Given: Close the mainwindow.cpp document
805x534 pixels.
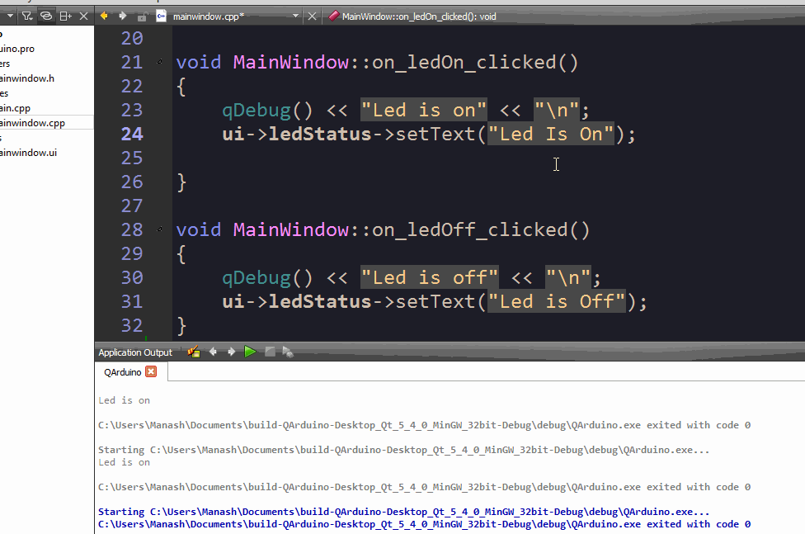Looking at the screenshot, I should click(x=313, y=16).
